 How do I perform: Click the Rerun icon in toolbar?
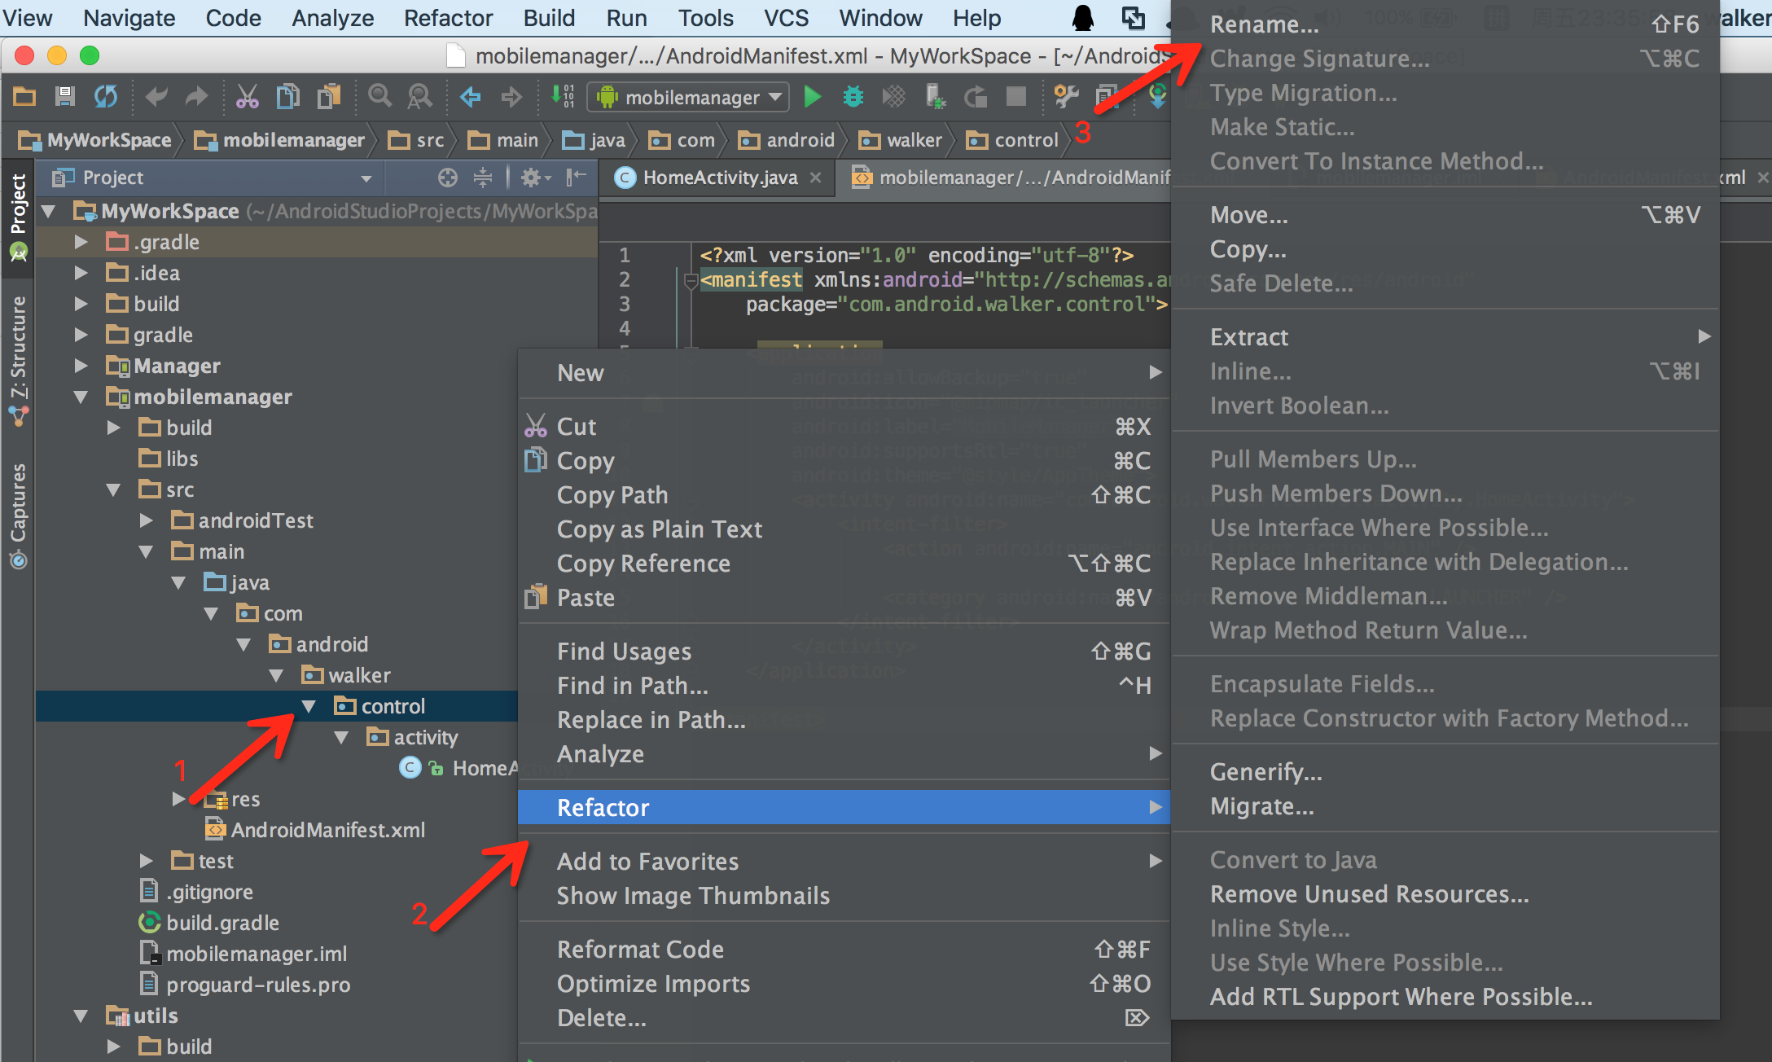pos(976,97)
